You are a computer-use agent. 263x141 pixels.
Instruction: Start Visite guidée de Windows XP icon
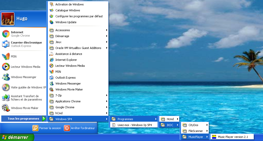(6, 87)
